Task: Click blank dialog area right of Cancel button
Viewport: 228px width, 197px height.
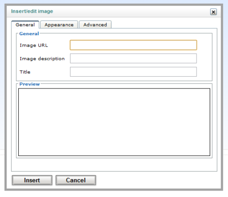Action: 158,180
